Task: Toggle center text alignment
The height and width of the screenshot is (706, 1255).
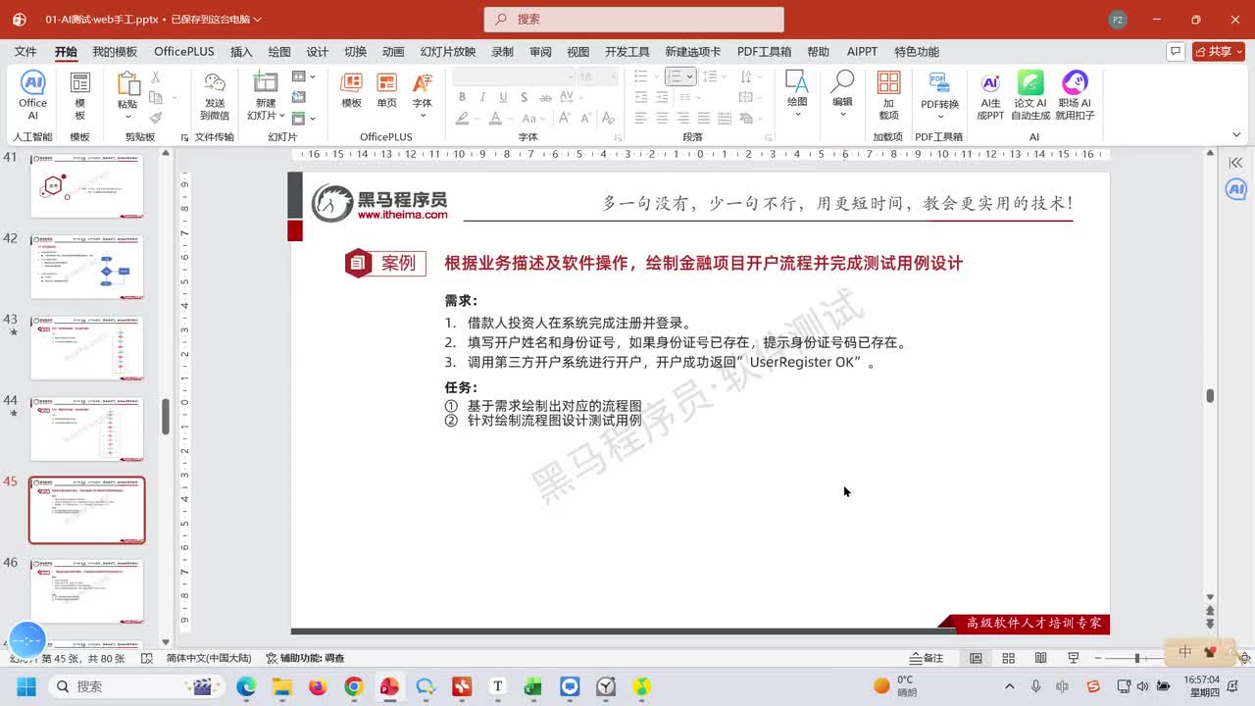Action: (662, 118)
